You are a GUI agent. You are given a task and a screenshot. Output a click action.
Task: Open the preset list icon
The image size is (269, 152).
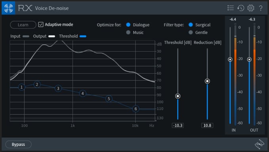click(x=231, y=8)
